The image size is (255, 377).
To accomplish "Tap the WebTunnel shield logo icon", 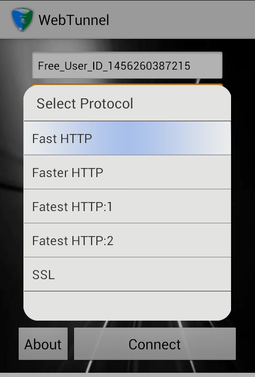I will (x=22, y=20).
